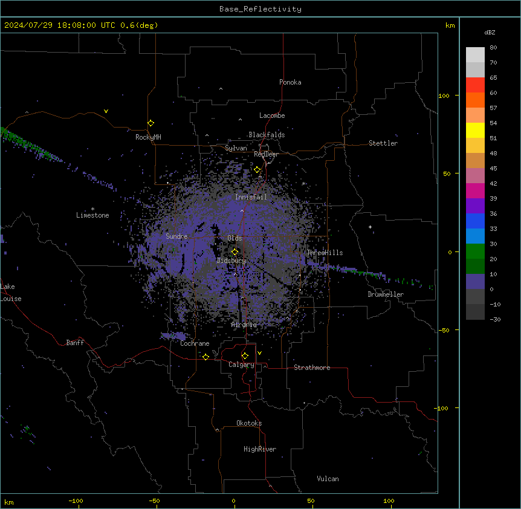Viewport: 521px width, 509px height.
Task: Pick the yellow 51-54 dBZ legend swatch
Action: [x=475, y=130]
